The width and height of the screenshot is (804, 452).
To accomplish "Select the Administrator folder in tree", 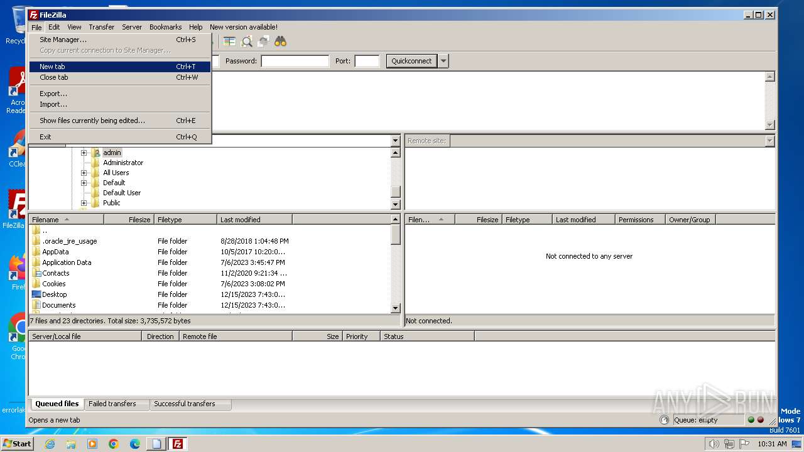I will click(x=123, y=163).
